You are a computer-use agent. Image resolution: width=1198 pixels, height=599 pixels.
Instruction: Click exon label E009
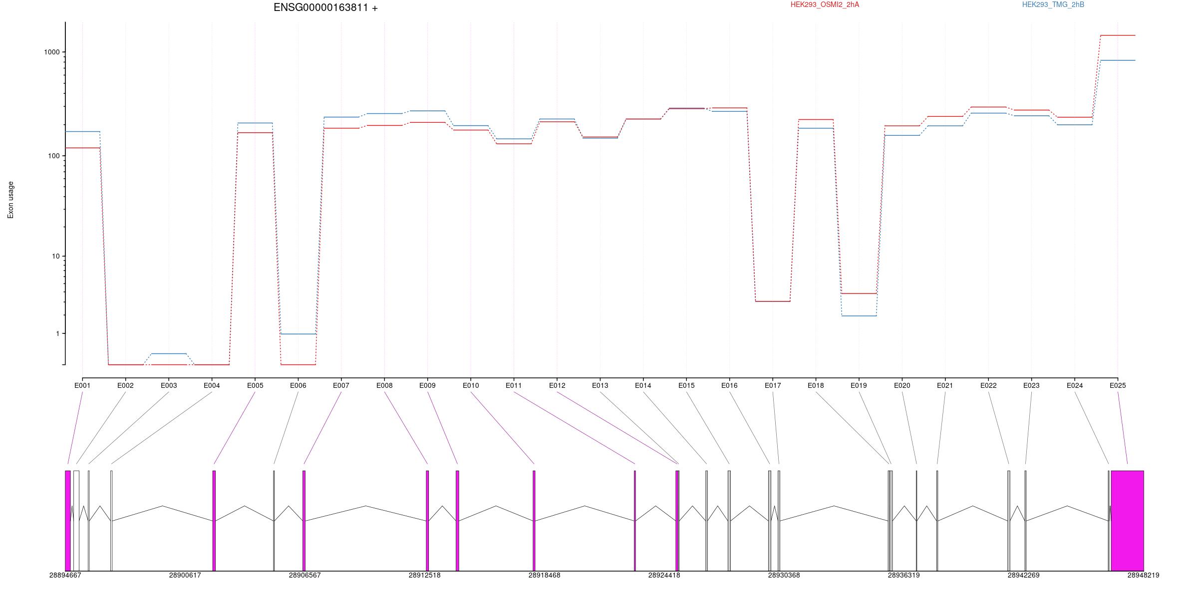427,386
